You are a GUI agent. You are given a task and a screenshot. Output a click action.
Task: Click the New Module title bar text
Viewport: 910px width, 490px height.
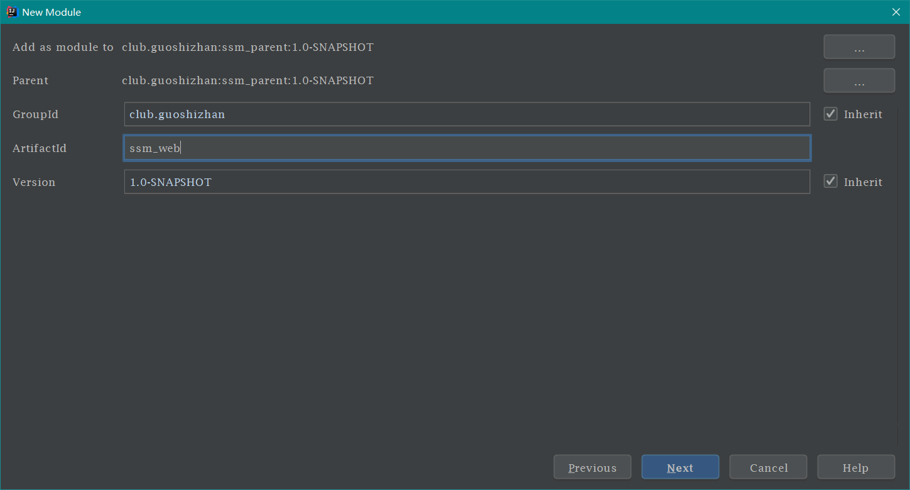51,13
